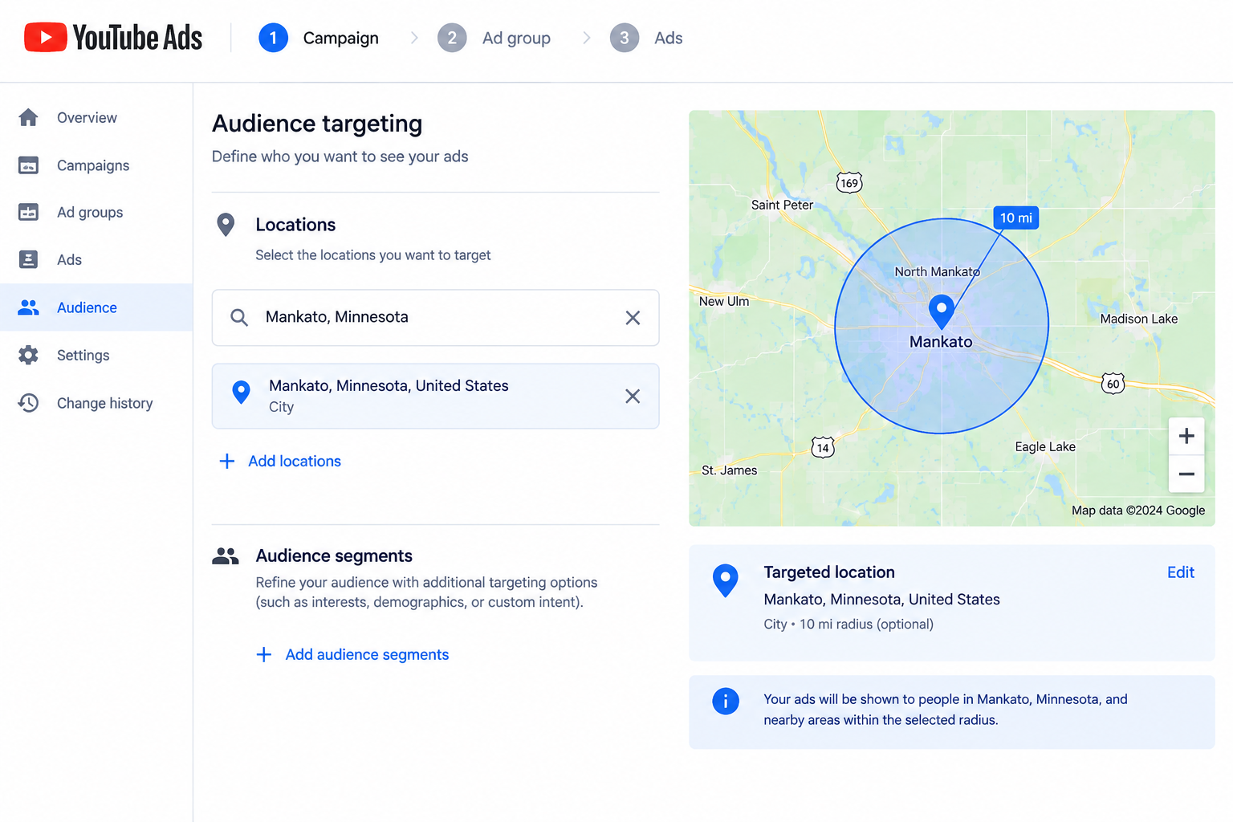Remove Mankato, Minnesota, United States city location
This screenshot has width=1233, height=822.
pyautogui.click(x=633, y=396)
